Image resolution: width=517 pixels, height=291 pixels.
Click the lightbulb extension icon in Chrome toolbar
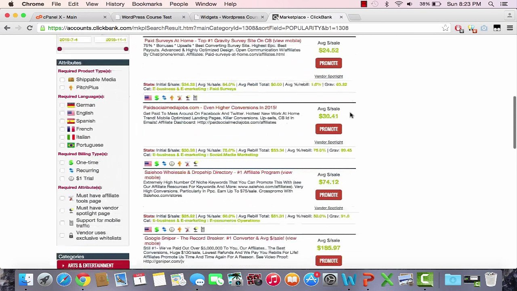pos(471,28)
